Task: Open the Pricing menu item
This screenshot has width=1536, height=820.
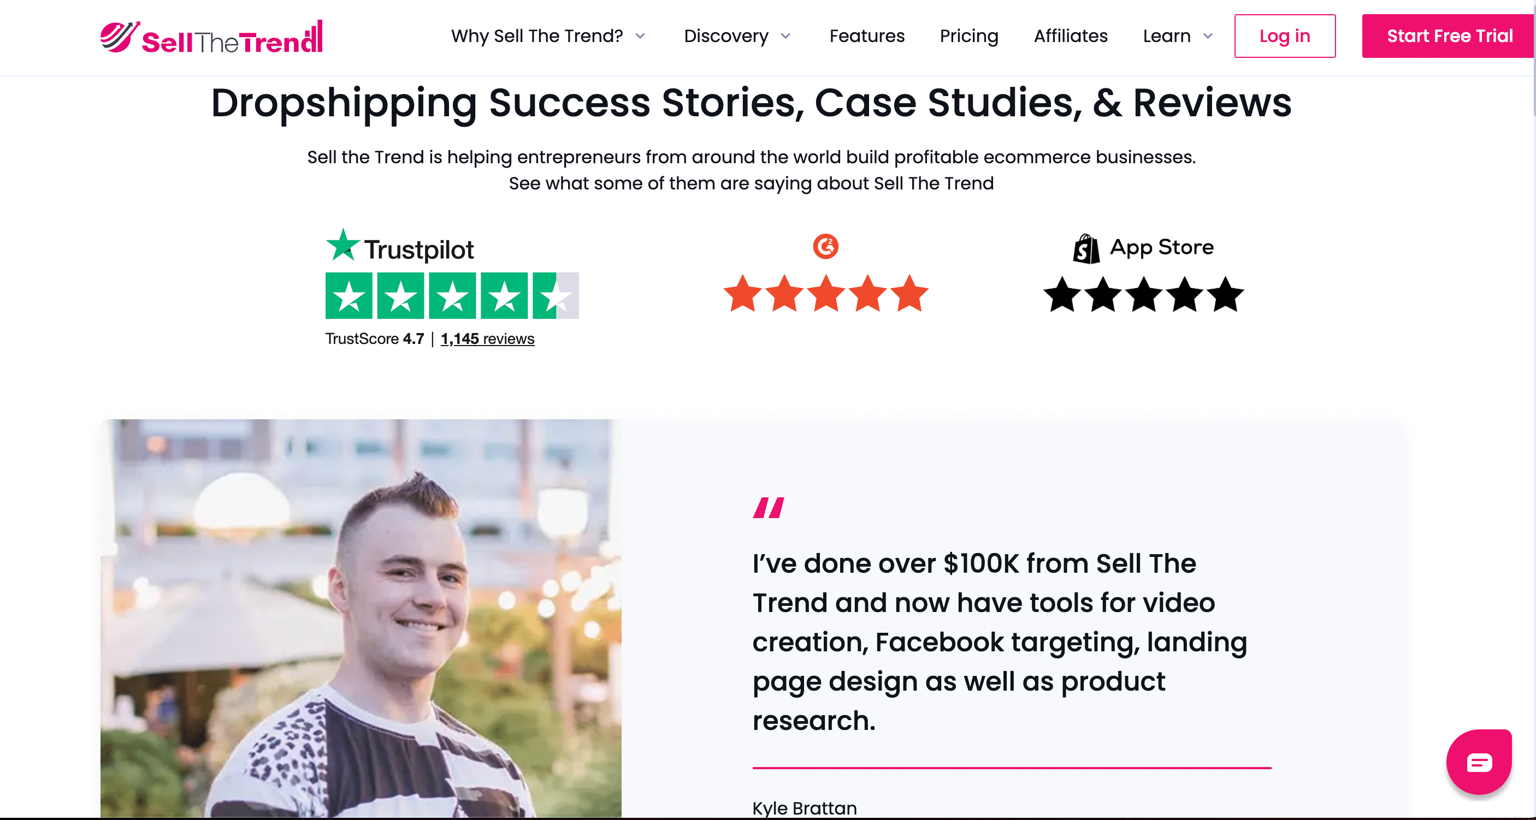Action: [968, 37]
